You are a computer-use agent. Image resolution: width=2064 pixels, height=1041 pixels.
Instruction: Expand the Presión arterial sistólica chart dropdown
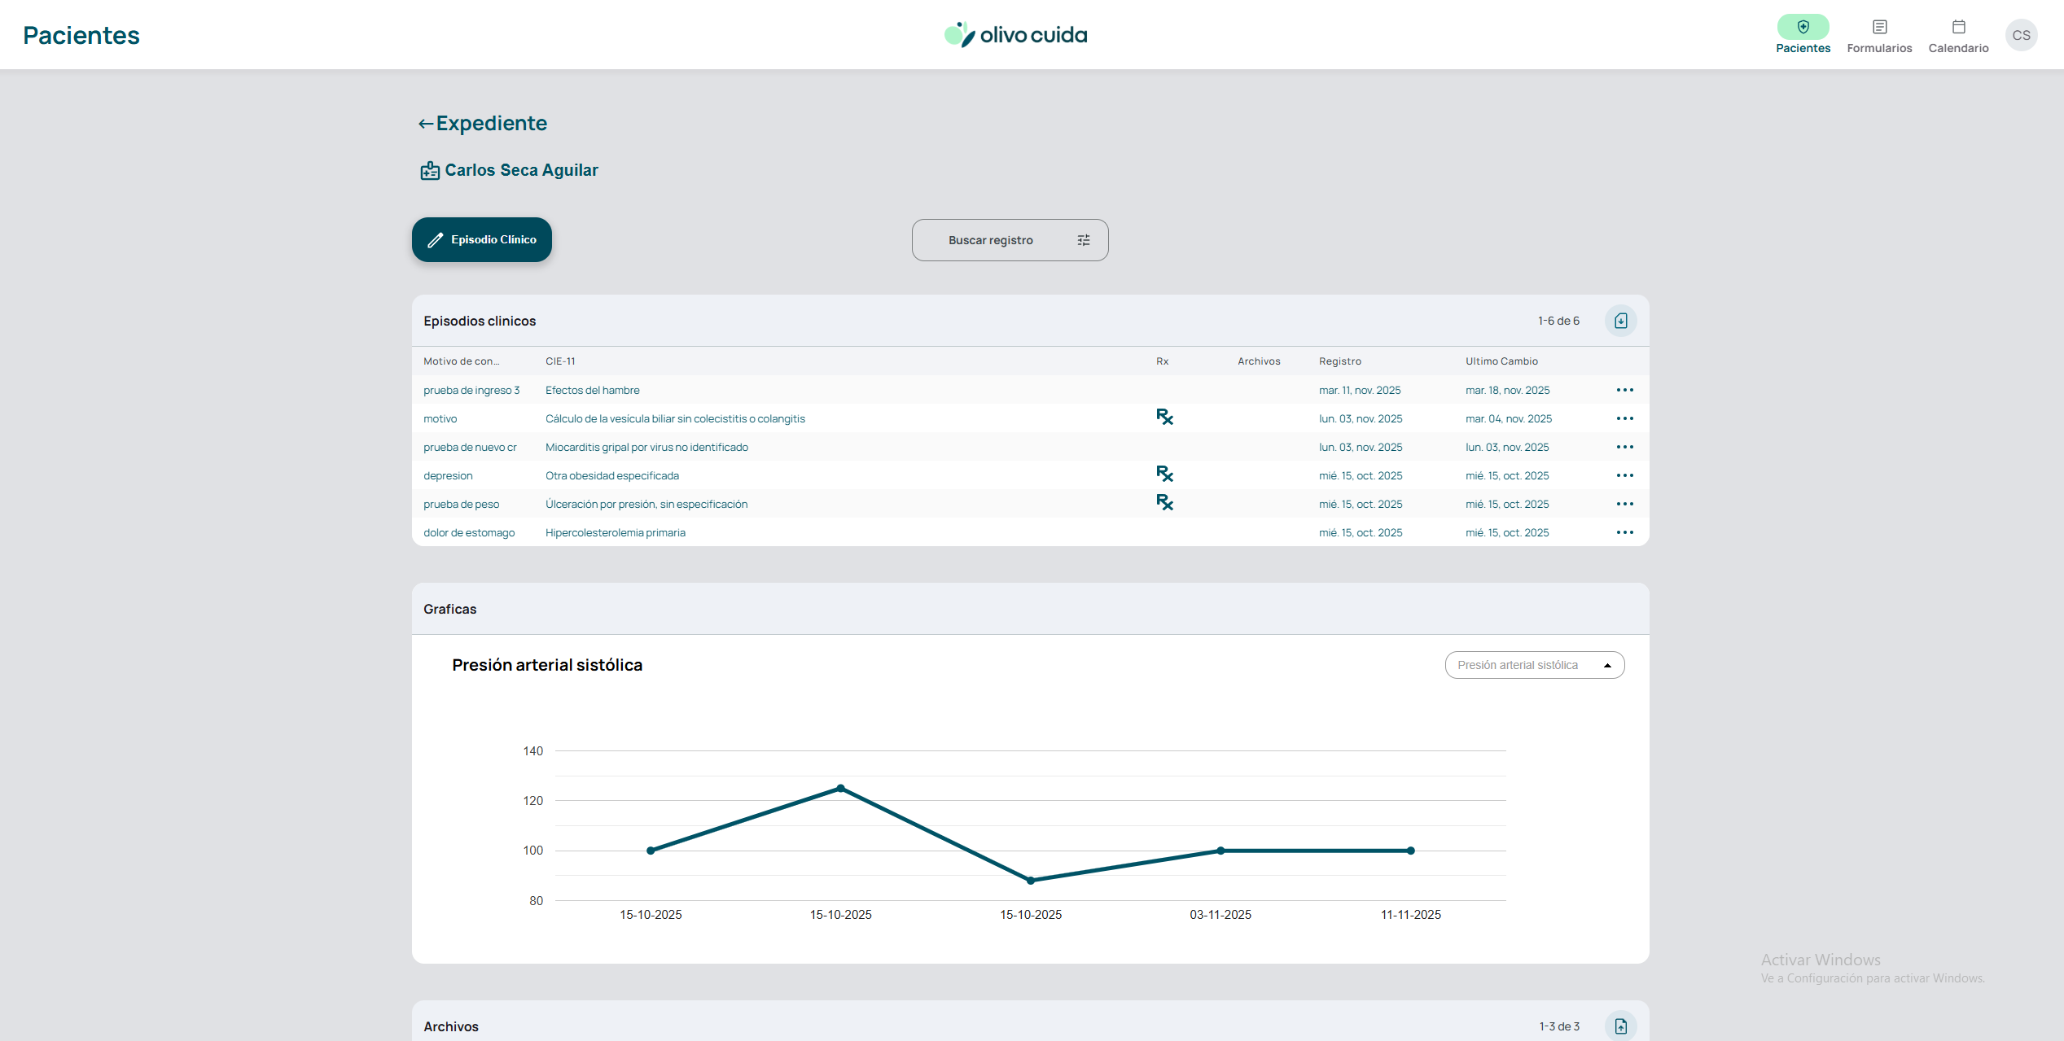(1534, 665)
